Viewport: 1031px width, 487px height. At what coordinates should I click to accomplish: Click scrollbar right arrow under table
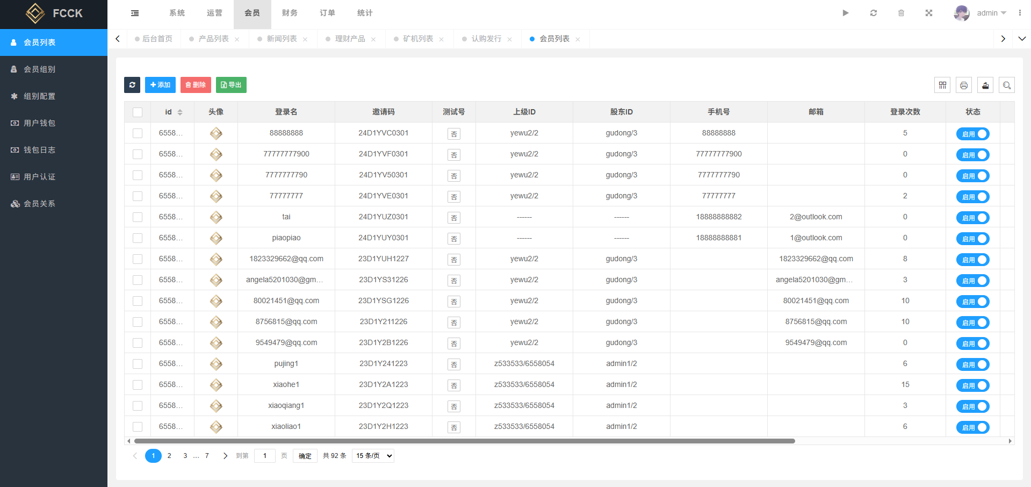[x=1010, y=441]
